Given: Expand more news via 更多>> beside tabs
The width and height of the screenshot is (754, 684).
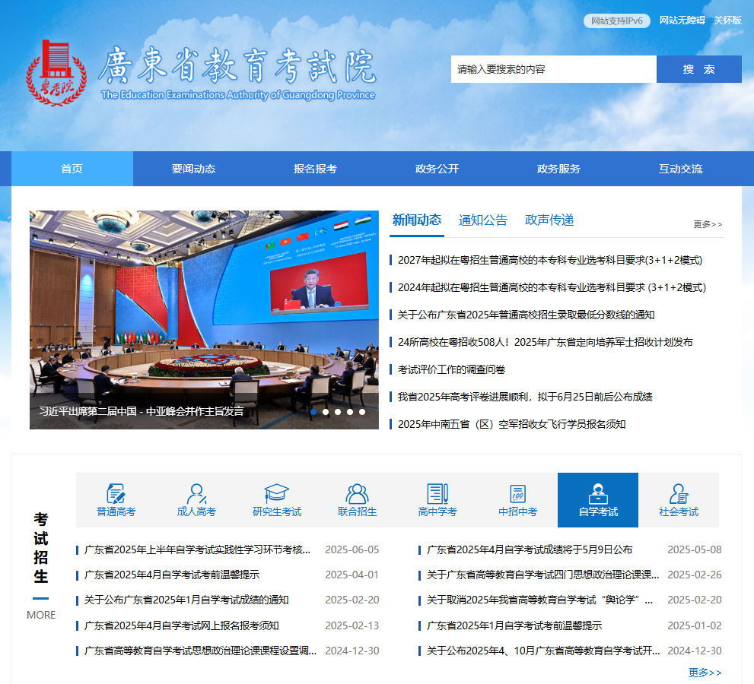Looking at the screenshot, I should [708, 224].
